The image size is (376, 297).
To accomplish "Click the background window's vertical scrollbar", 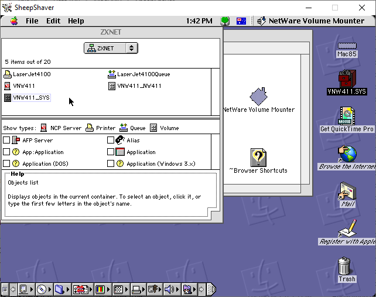I will click(305, 120).
